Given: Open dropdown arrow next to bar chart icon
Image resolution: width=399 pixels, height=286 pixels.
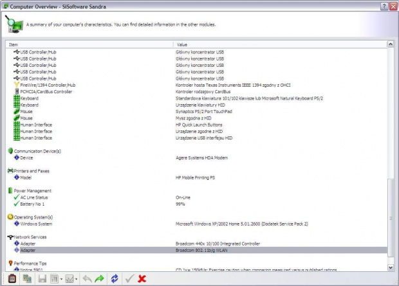Looking at the screenshot, I should click(61, 279).
